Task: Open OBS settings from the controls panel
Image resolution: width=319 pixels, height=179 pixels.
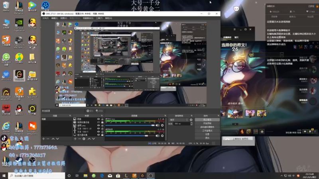Action: pos(207,134)
